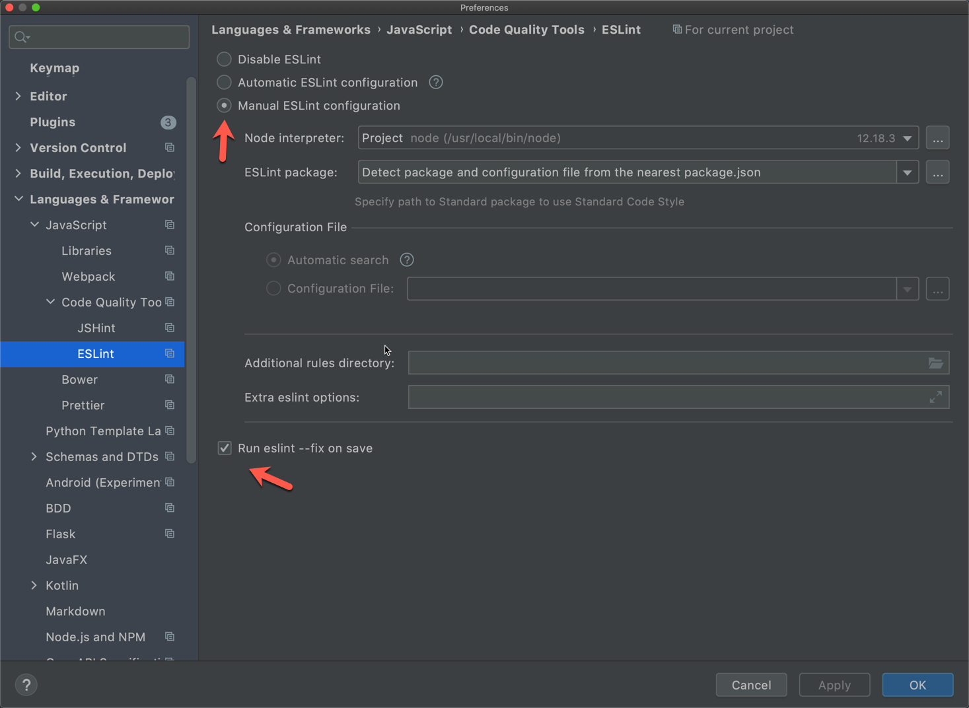
Task: Click the For current project icon in header
Action: (677, 30)
